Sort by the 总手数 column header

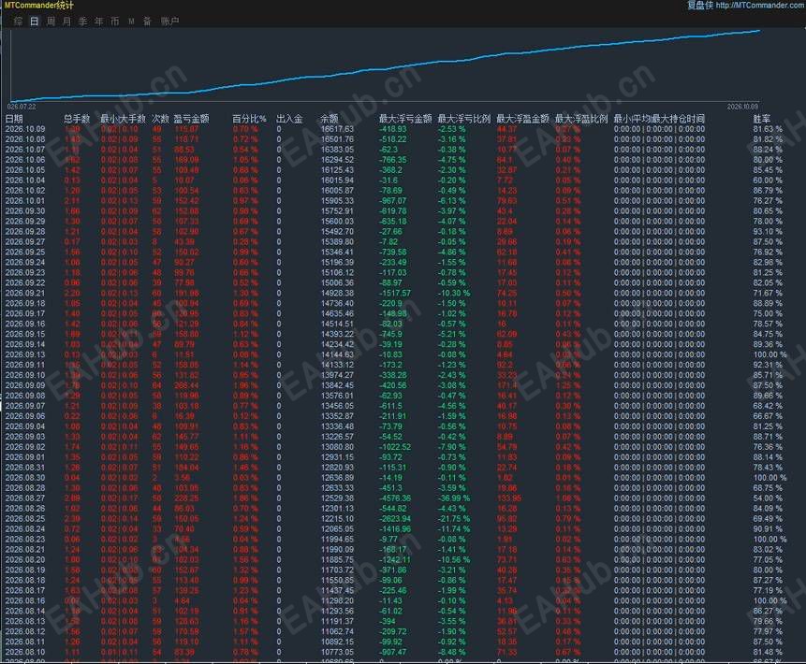(77, 119)
